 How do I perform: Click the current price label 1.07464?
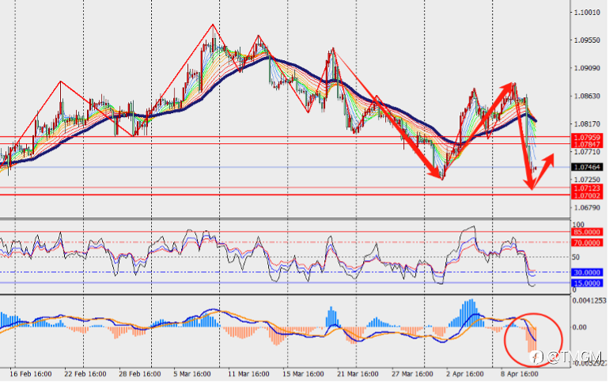pyautogui.click(x=587, y=168)
